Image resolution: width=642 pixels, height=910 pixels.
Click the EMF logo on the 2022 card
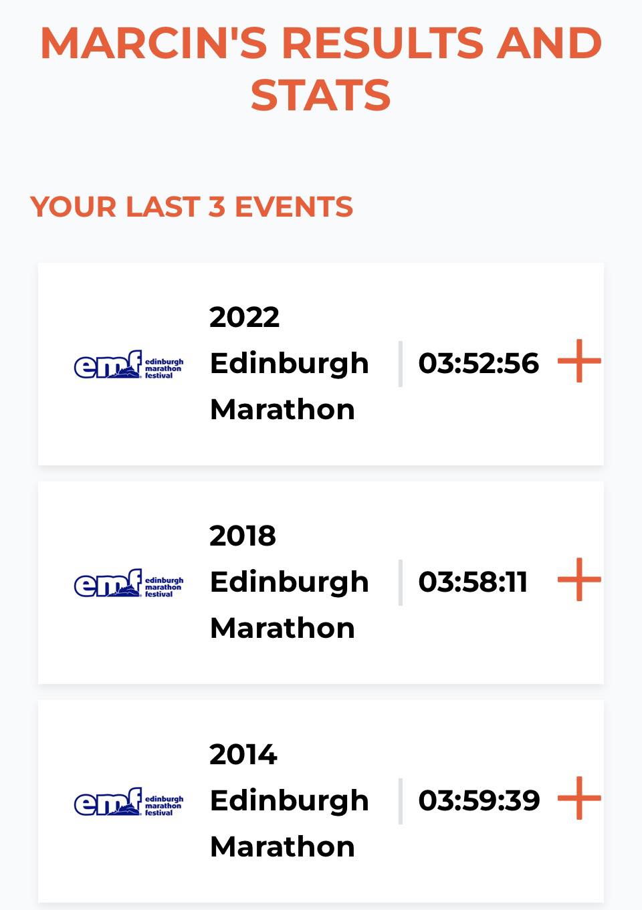coord(128,364)
